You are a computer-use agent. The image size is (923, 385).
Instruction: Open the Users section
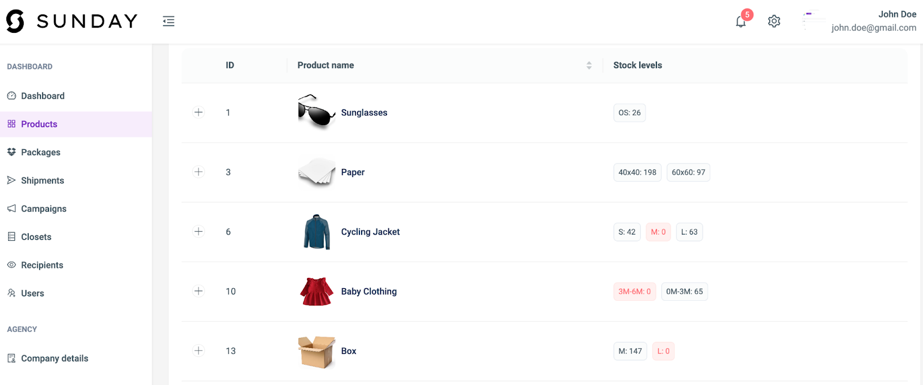coord(32,293)
